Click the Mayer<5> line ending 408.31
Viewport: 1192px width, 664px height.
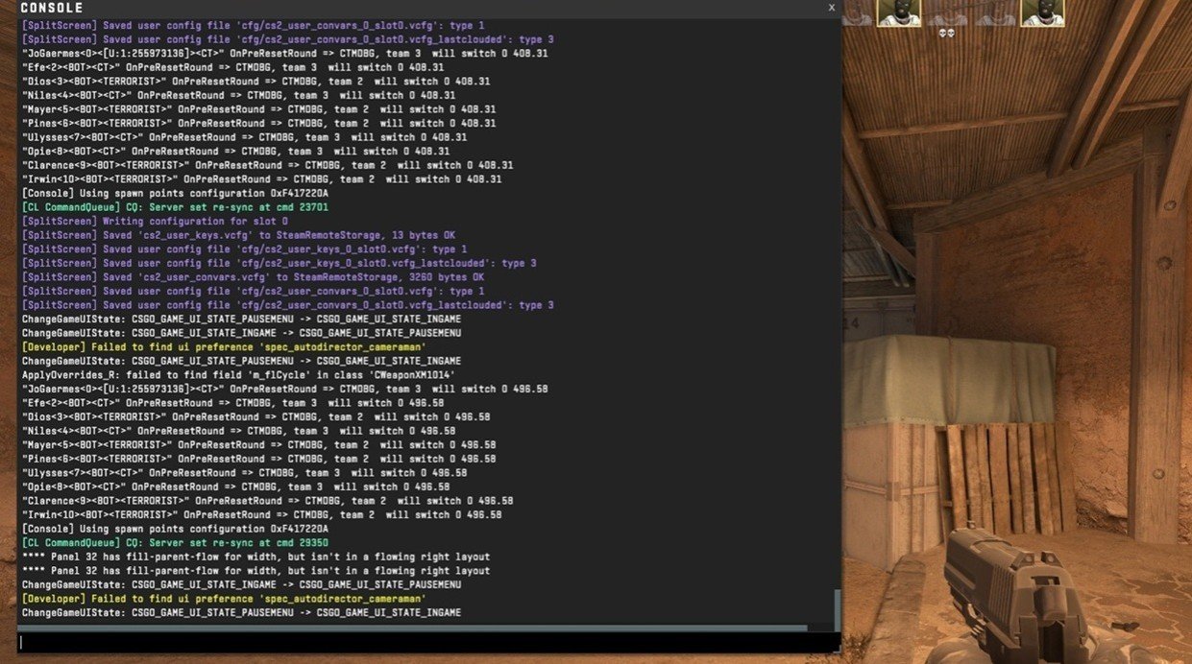click(258, 109)
